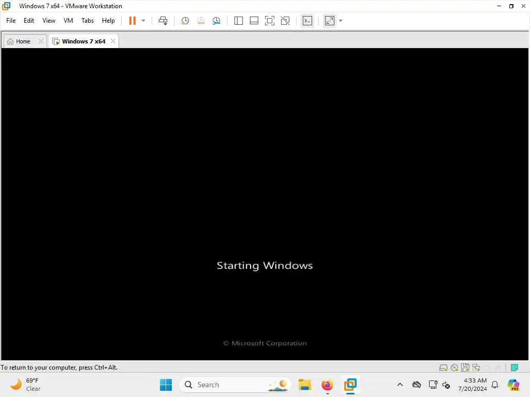Click the greyed-out sound card status icon
530x397 pixels.
point(487,368)
